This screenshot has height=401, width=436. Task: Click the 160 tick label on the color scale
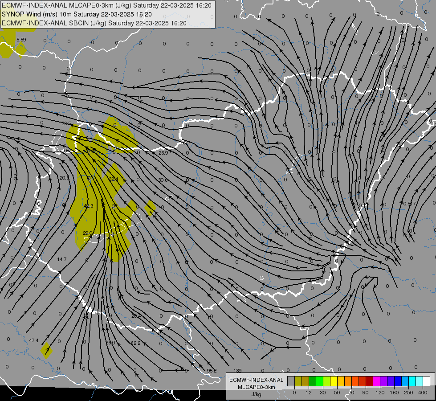[394, 393]
